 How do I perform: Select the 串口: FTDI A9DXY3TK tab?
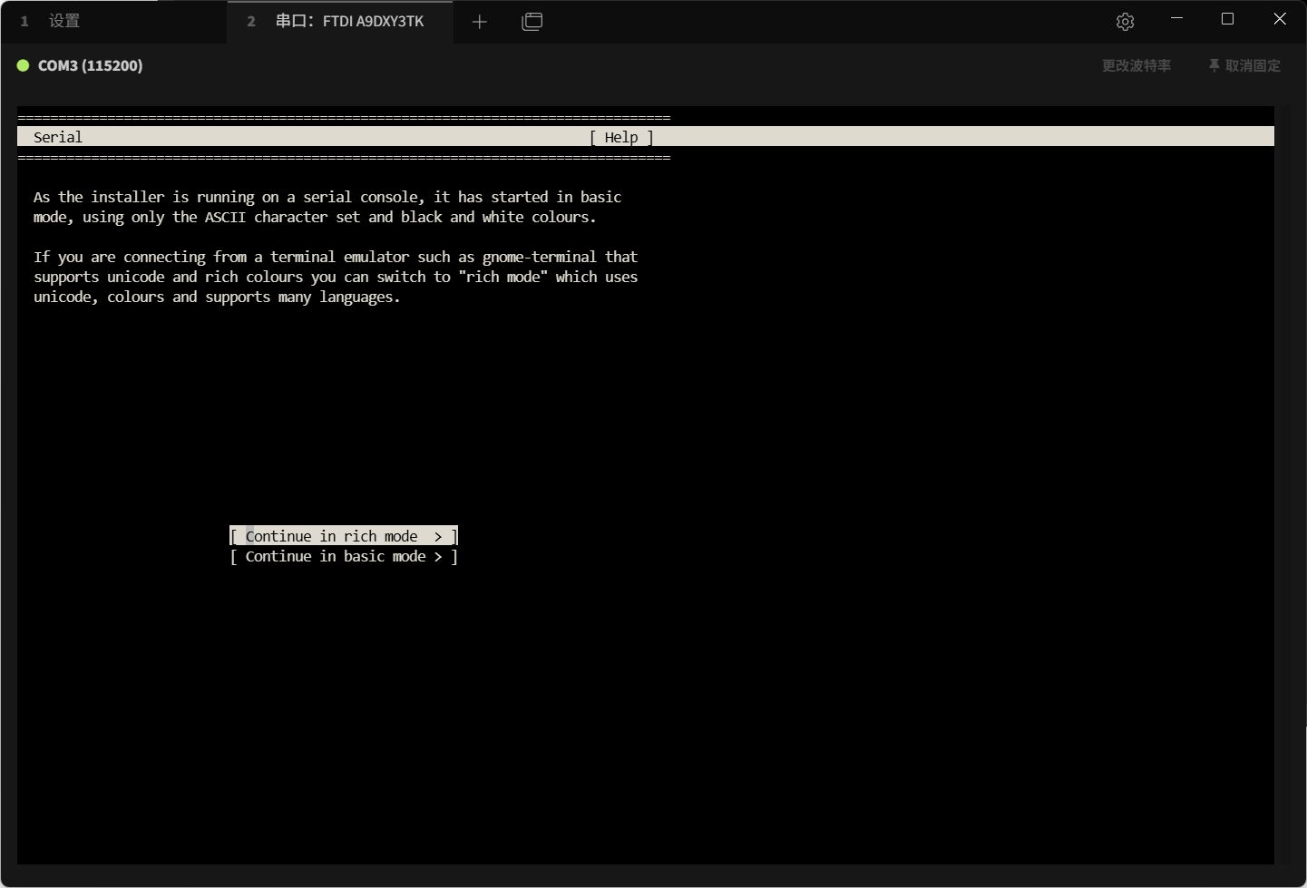pyautogui.click(x=349, y=21)
